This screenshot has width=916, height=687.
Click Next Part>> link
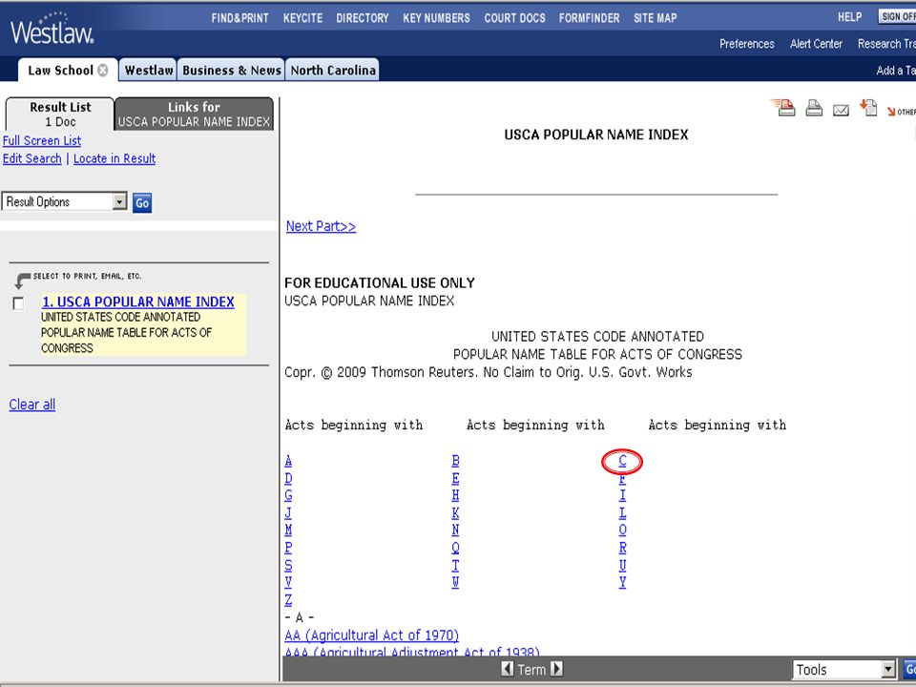tap(321, 226)
